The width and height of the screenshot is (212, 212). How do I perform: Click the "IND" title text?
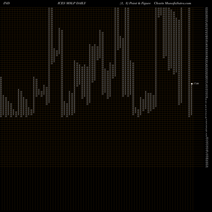pyautogui.click(x=6, y=3)
